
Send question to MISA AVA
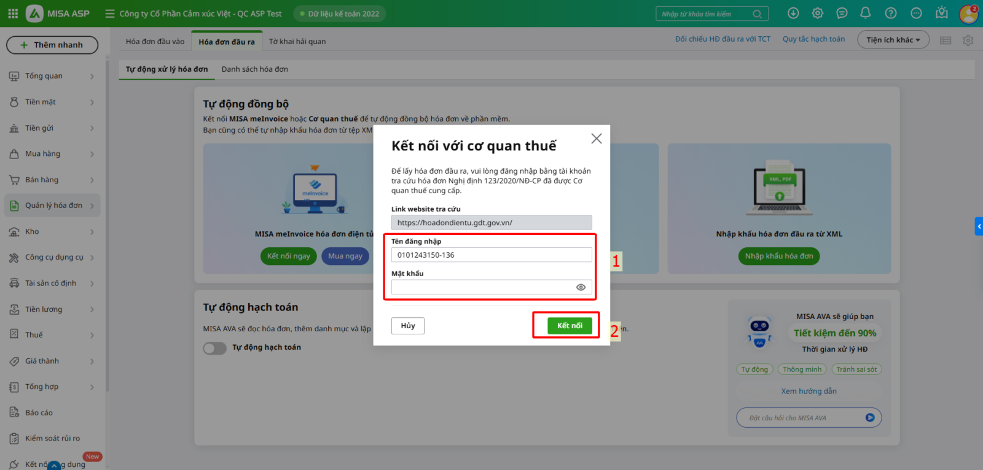pyautogui.click(x=870, y=418)
